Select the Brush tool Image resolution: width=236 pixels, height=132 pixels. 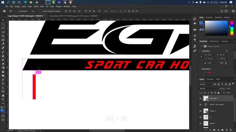3,52
